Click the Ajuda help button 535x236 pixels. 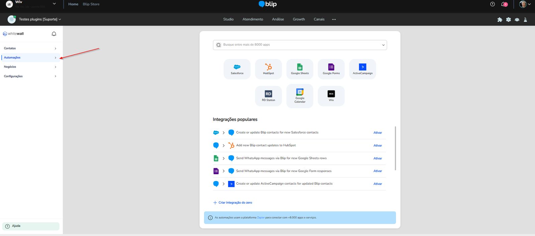coord(31,226)
